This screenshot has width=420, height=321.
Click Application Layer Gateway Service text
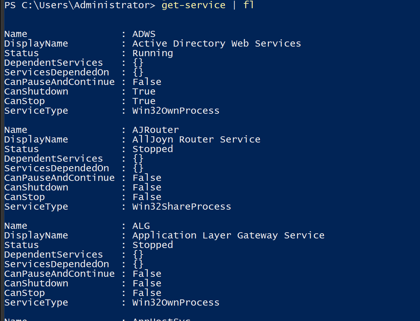(228, 235)
